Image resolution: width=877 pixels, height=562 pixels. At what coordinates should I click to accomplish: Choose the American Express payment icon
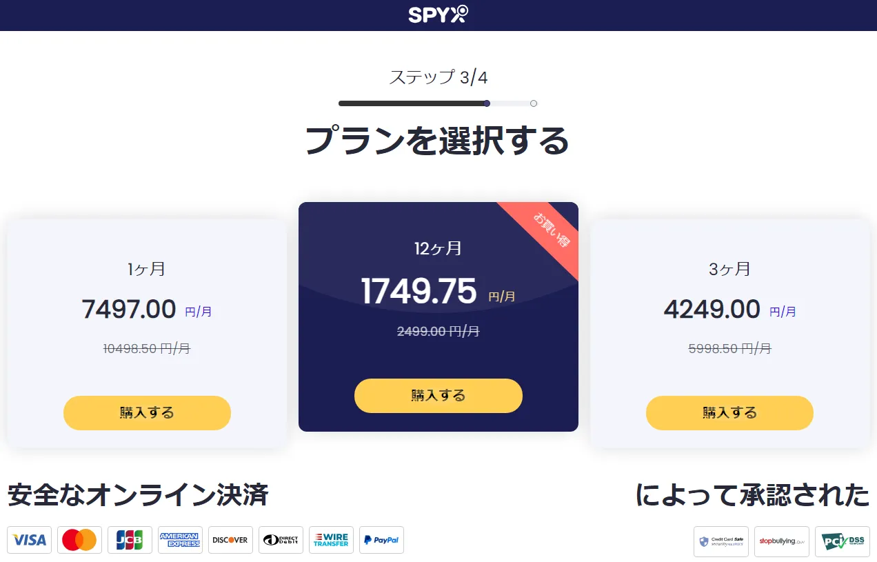pos(180,540)
